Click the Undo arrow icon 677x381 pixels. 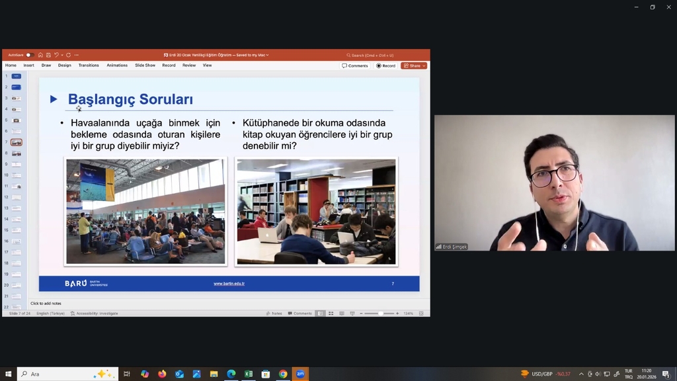[56, 55]
